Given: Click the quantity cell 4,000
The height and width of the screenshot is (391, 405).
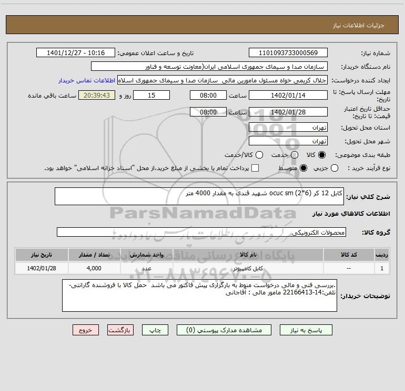Looking at the screenshot, I should pos(94,268).
